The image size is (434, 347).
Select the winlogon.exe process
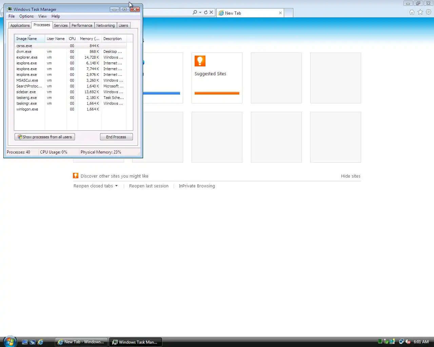point(71,109)
